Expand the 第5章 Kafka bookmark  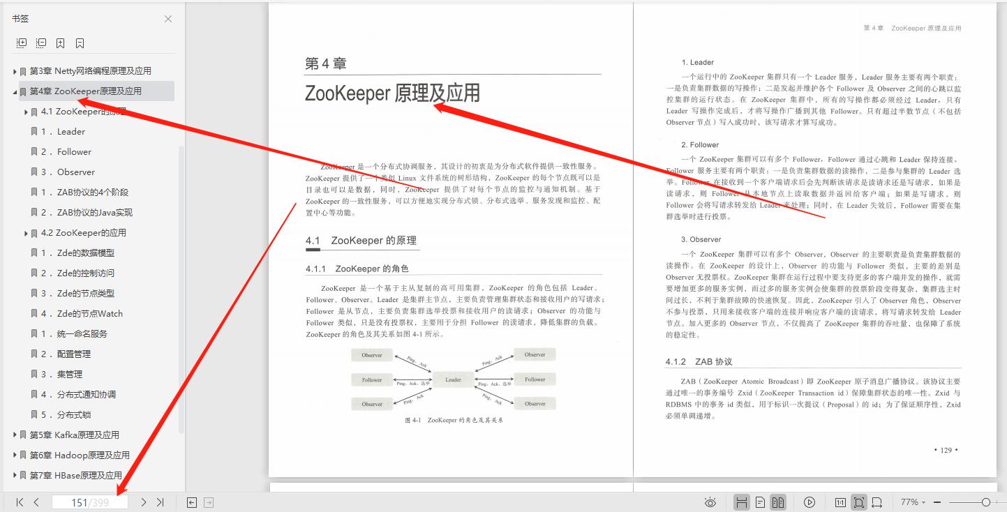pos(15,435)
